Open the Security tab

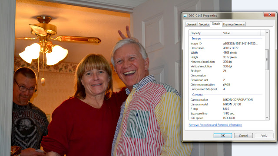(204, 24)
